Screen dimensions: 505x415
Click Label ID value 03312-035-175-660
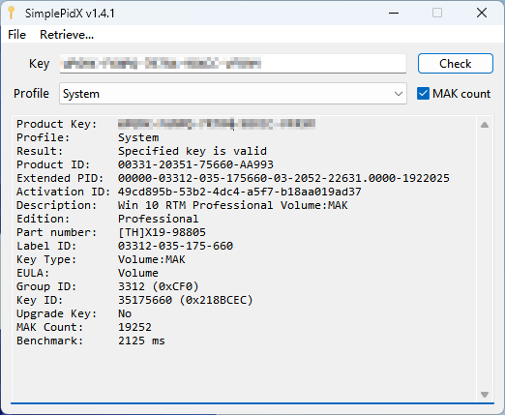pos(175,246)
